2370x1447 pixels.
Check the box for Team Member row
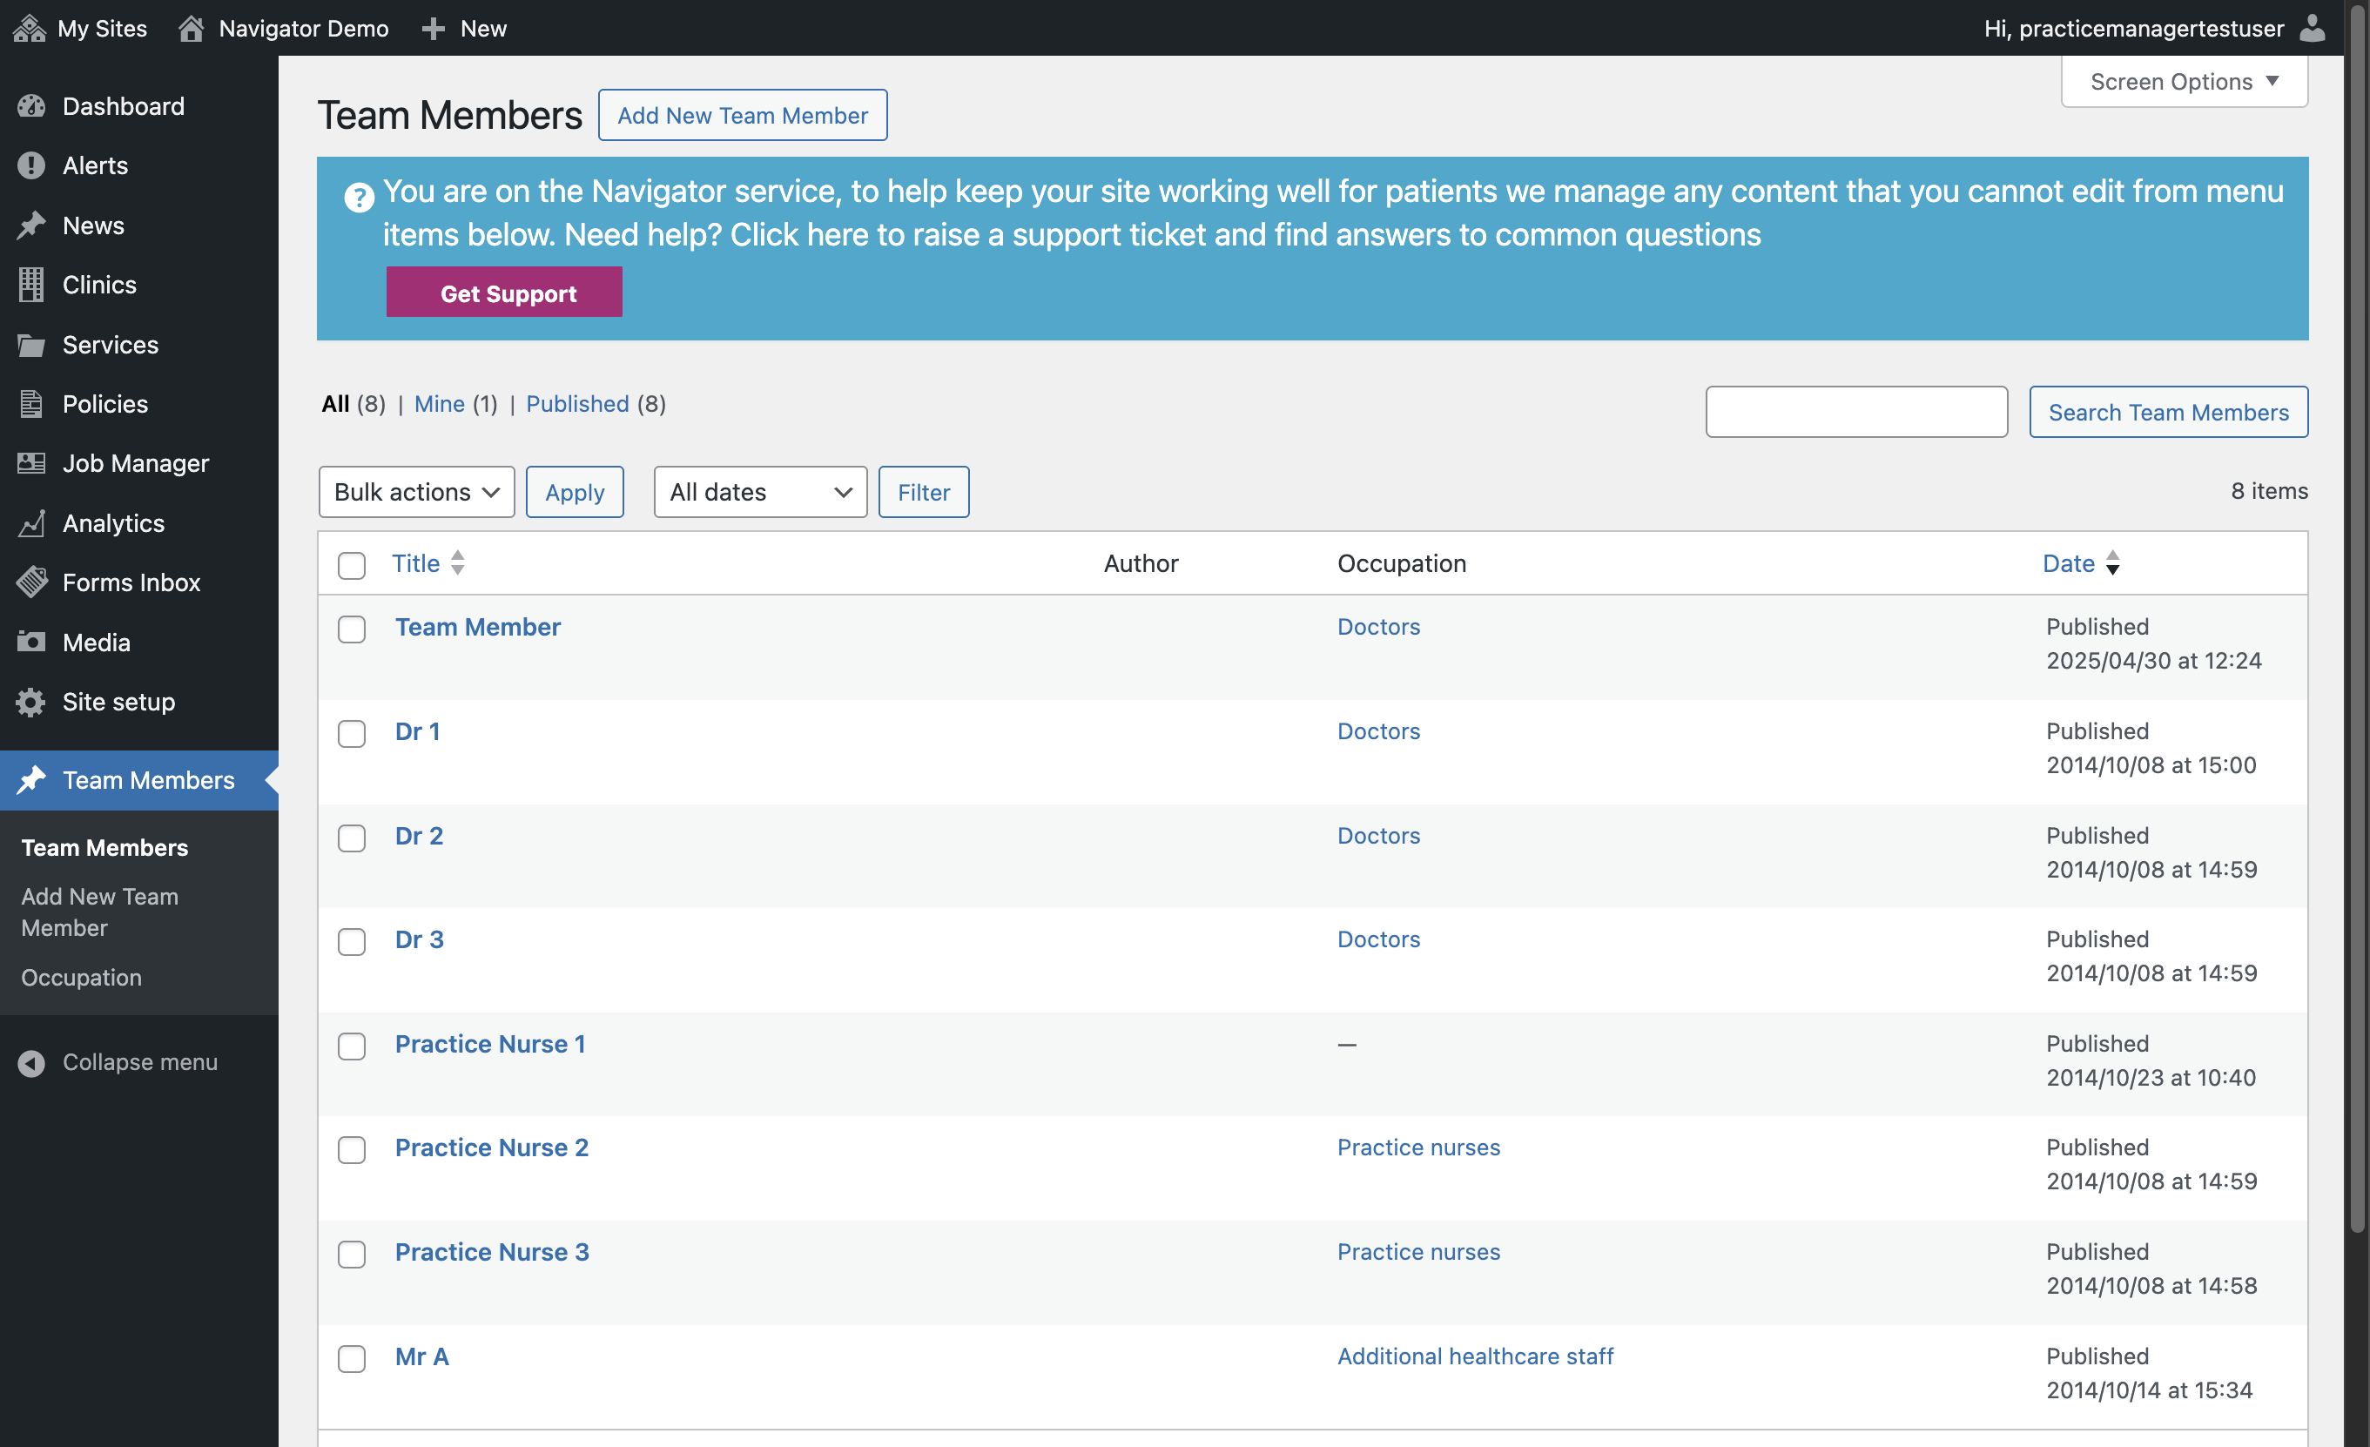tap(352, 629)
